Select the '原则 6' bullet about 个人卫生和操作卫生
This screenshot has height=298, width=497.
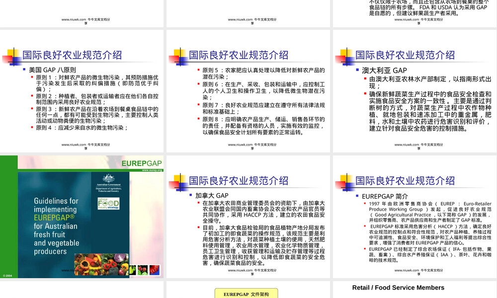pos(264,91)
